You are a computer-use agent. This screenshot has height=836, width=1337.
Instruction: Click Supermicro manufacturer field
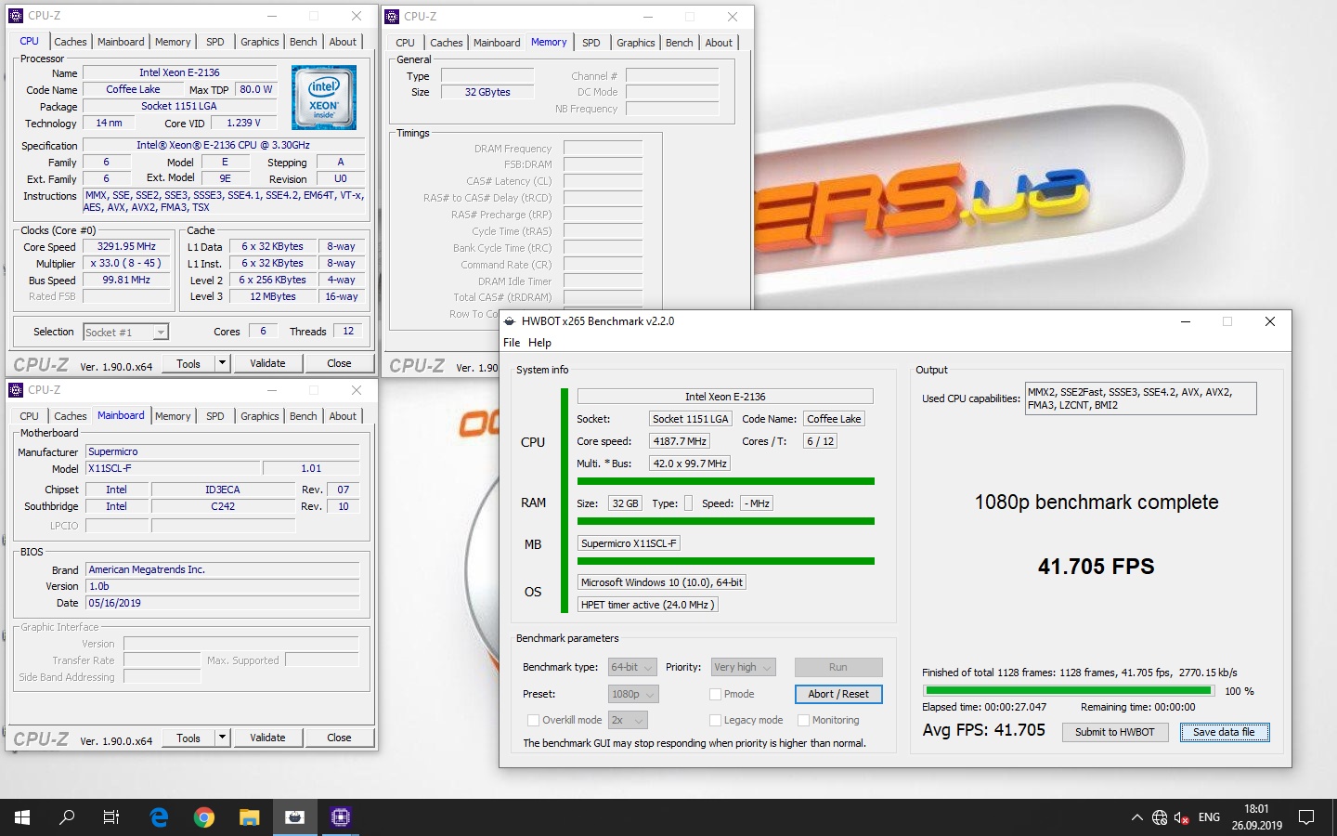coord(222,451)
